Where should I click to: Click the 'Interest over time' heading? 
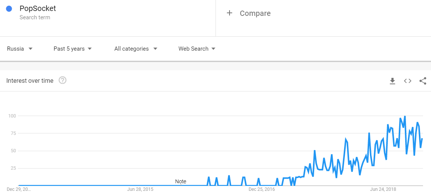pyautogui.click(x=30, y=81)
